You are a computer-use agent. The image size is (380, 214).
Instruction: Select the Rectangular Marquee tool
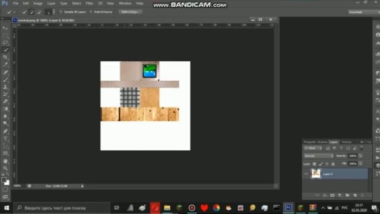(x=5, y=36)
